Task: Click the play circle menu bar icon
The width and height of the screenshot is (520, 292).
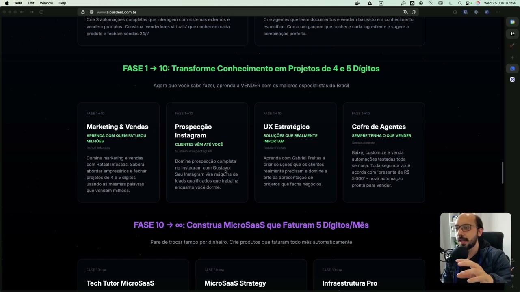Action: click(421, 3)
